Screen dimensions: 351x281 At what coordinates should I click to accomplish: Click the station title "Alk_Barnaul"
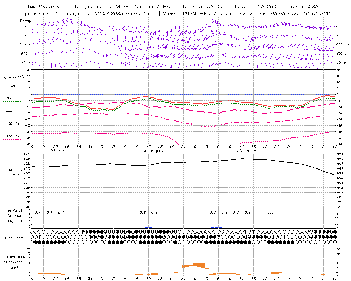[44, 7]
